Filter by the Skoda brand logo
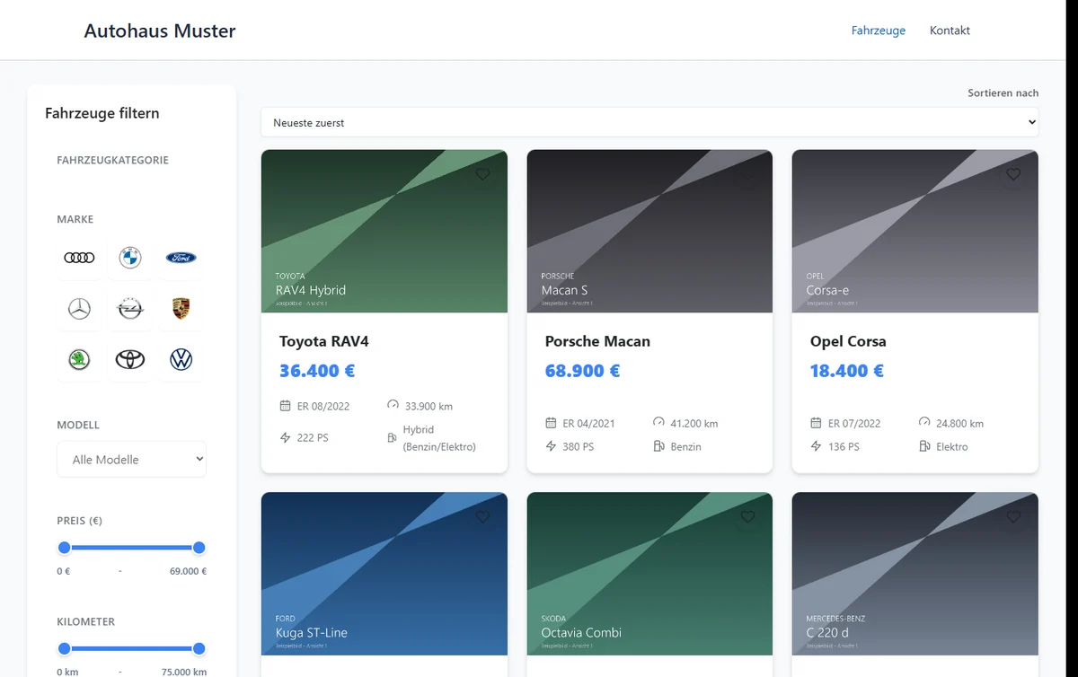Image resolution: width=1078 pixels, height=677 pixels. click(79, 360)
